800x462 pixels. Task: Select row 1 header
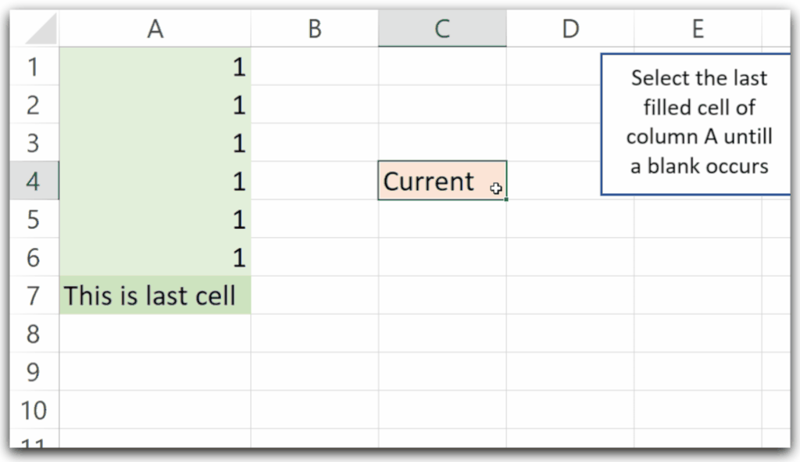pyautogui.click(x=33, y=67)
